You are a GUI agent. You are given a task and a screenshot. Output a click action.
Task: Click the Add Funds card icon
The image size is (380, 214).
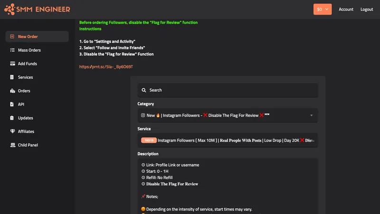point(12,64)
